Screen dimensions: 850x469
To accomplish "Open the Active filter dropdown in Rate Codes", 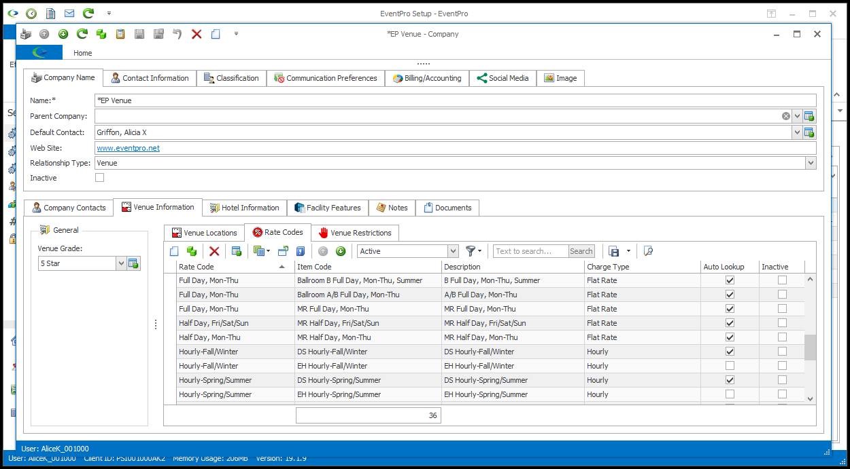I will 453,251.
